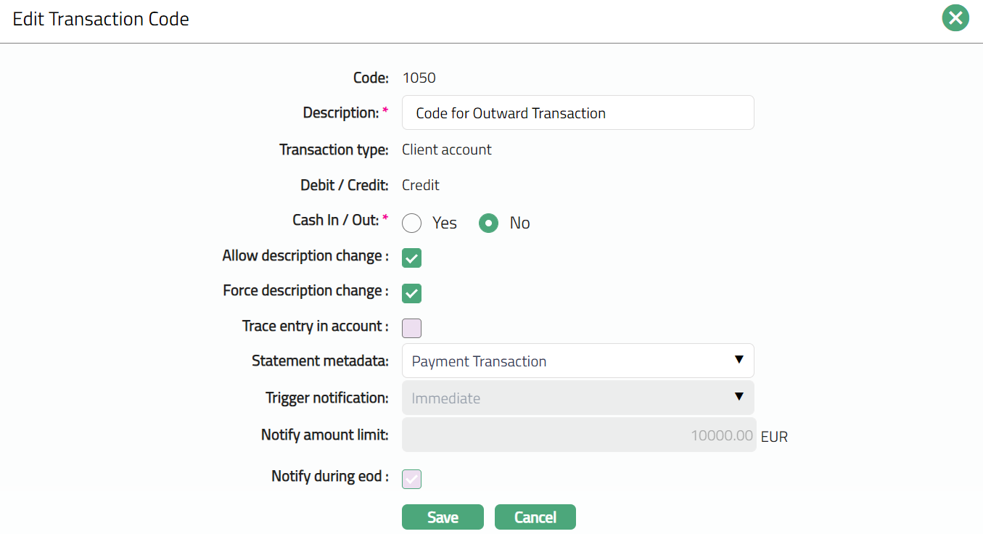Viewport: 983px width, 534px height.
Task: Toggle the Force description change checkbox
Action: point(412,293)
